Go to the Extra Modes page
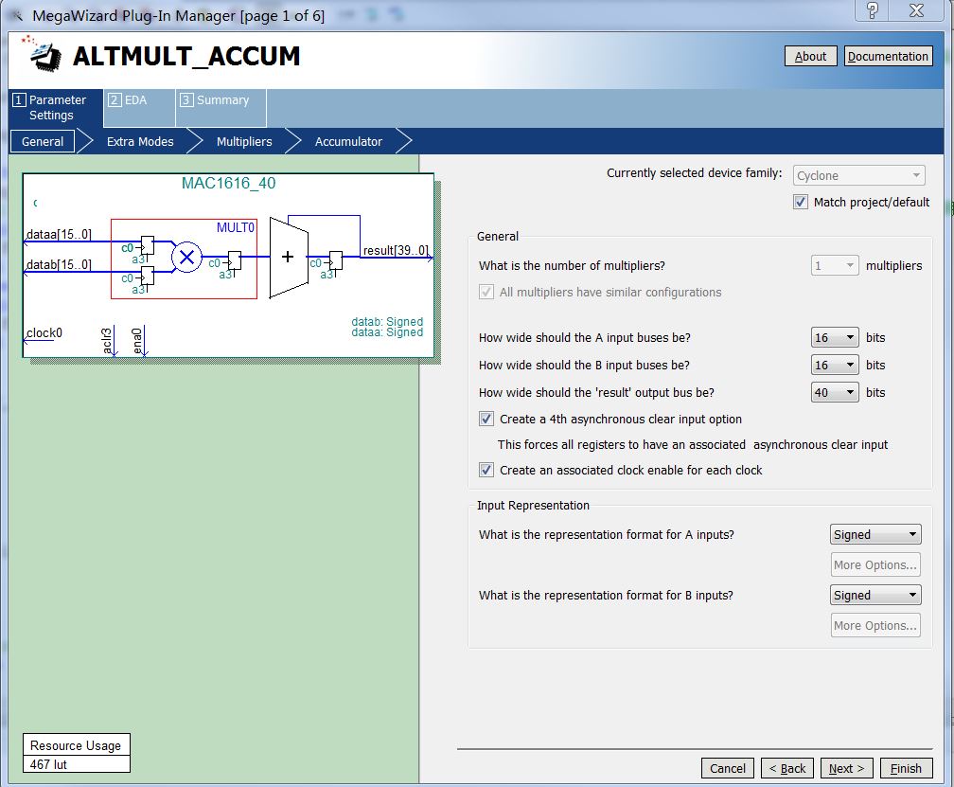The height and width of the screenshot is (787, 954). (x=140, y=141)
